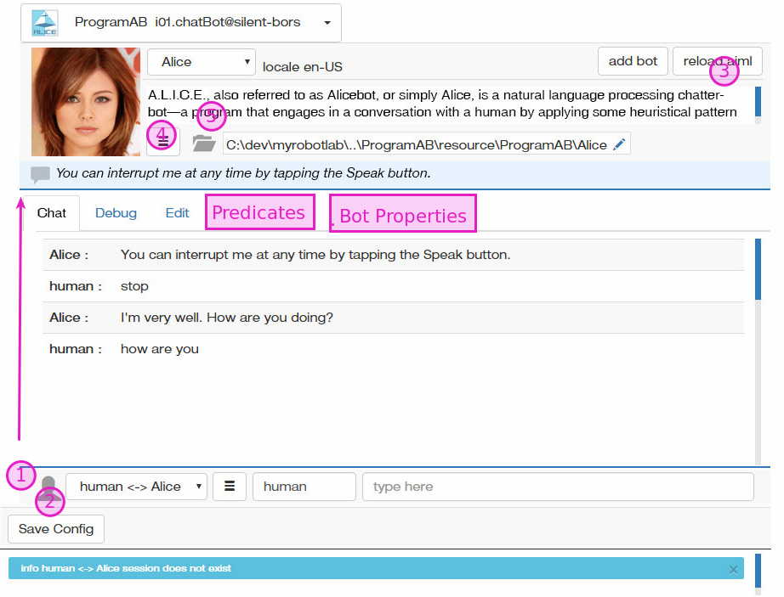Click the 'locale en-US' label
The width and height of the screenshot is (784, 597).
(x=302, y=67)
